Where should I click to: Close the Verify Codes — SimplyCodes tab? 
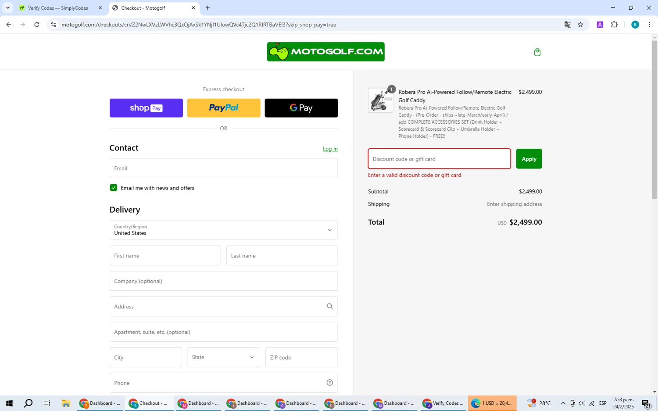(100, 8)
